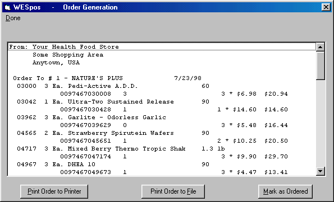The image size is (334, 202).
Task: Click Print Order to Printer button
Action: 54,191
